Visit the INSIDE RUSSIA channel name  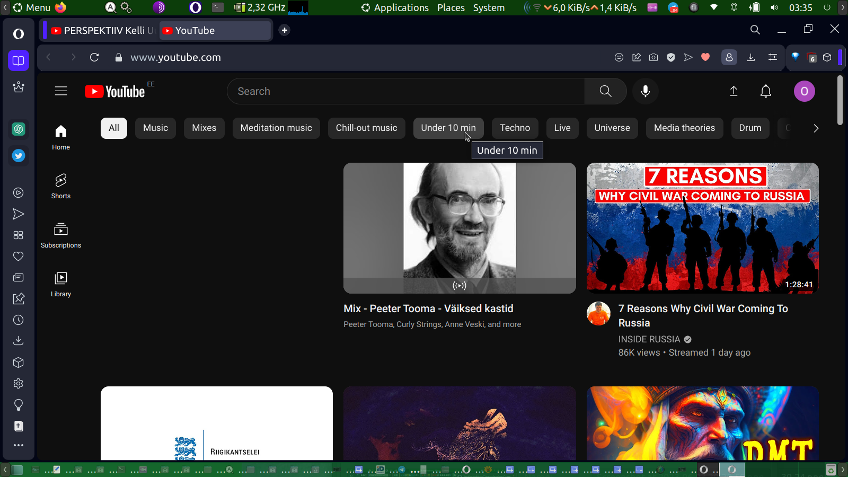(x=649, y=339)
